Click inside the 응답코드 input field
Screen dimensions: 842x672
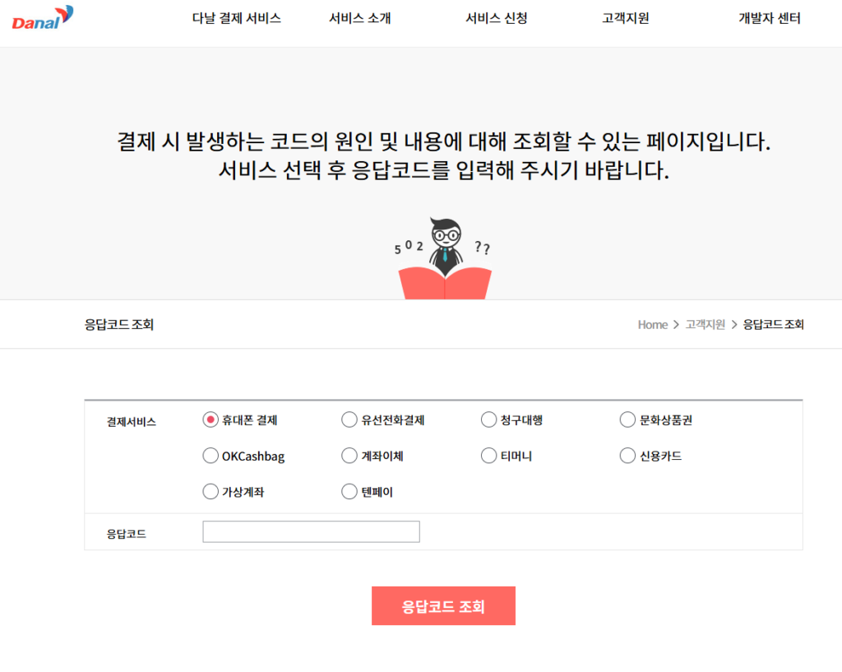pyautogui.click(x=310, y=531)
